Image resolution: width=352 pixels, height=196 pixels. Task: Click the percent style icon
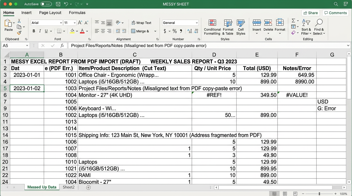175,31
